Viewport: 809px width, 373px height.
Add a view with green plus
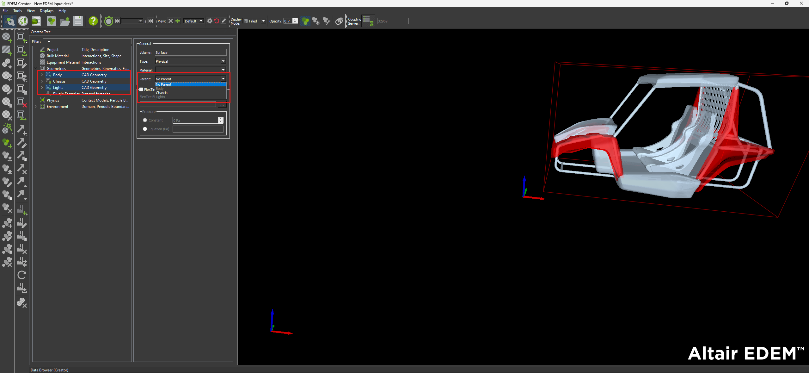[x=178, y=21]
